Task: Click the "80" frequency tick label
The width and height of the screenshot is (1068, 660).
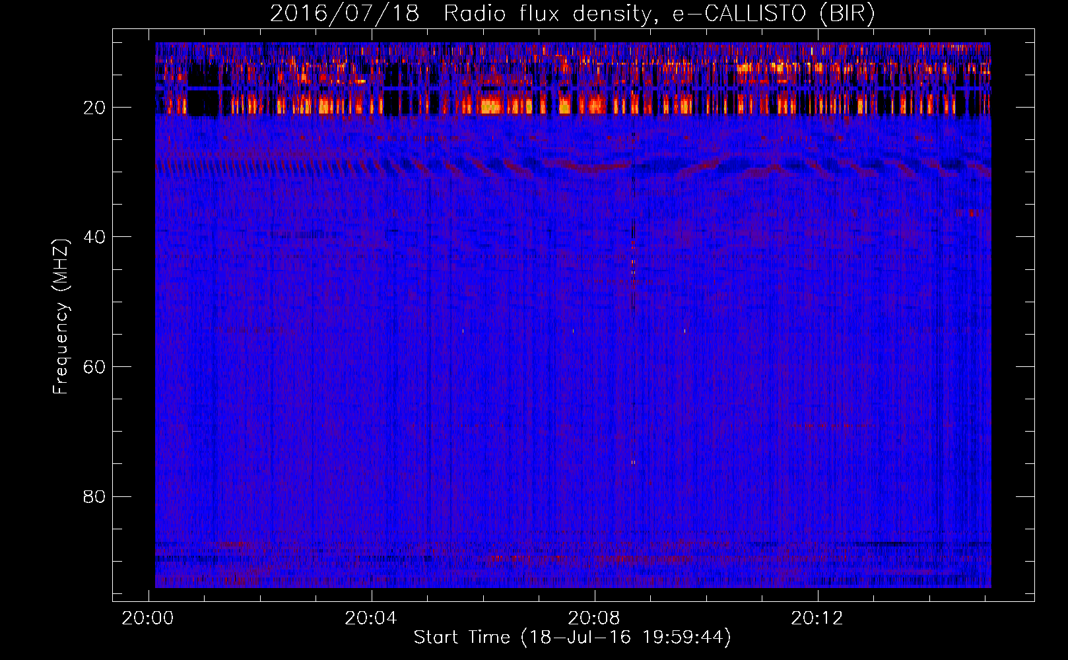Action: [x=94, y=496]
